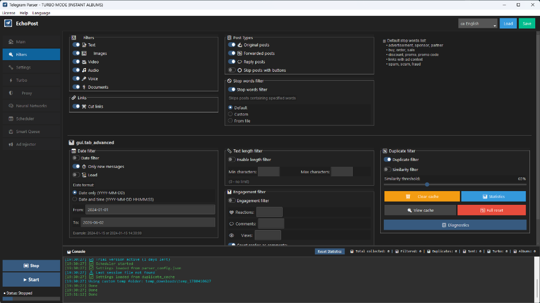Click the Console panel icon

pos(69,252)
